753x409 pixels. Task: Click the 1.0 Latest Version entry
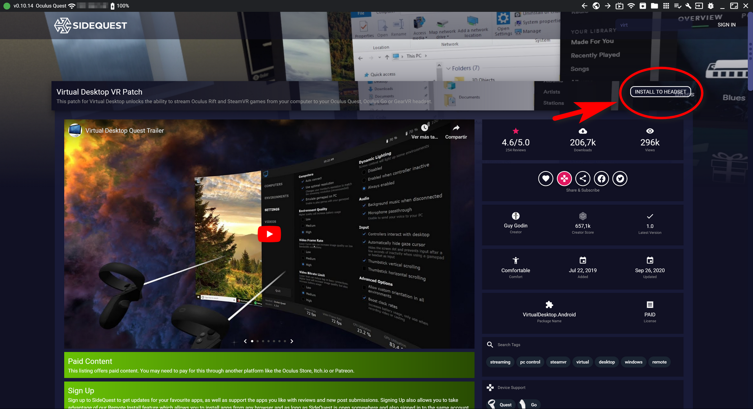tap(650, 226)
